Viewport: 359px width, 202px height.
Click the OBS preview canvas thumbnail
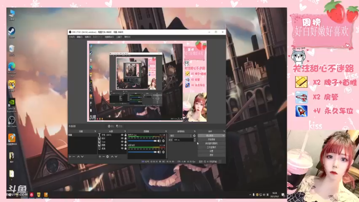(147, 81)
